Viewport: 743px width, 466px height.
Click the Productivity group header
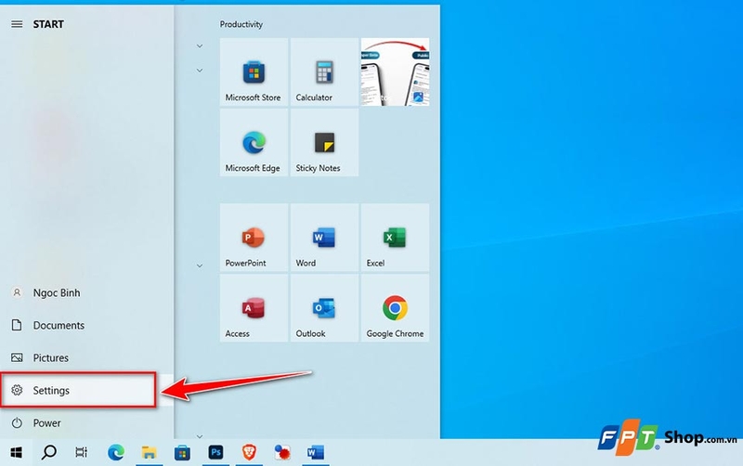coord(241,24)
